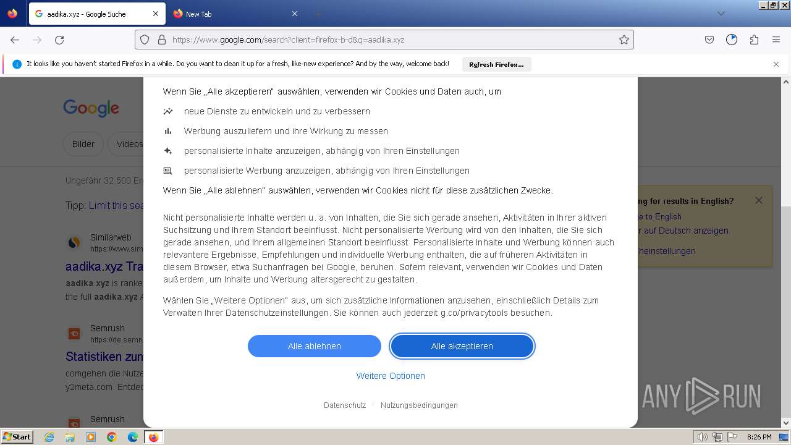Click the Google logo
The image size is (791, 445).
tap(91, 108)
